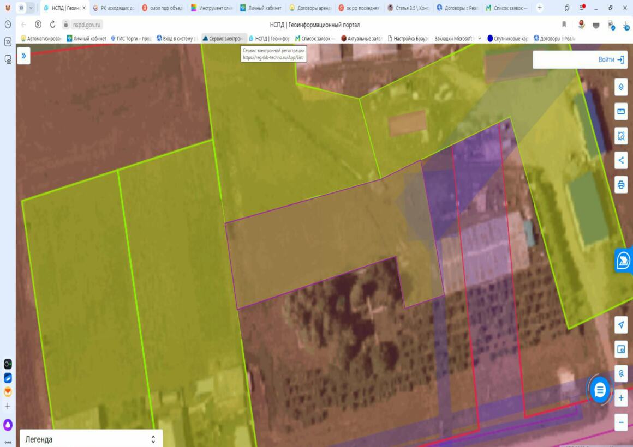Open the Спутниковые карты bookmark

pyautogui.click(x=507, y=39)
